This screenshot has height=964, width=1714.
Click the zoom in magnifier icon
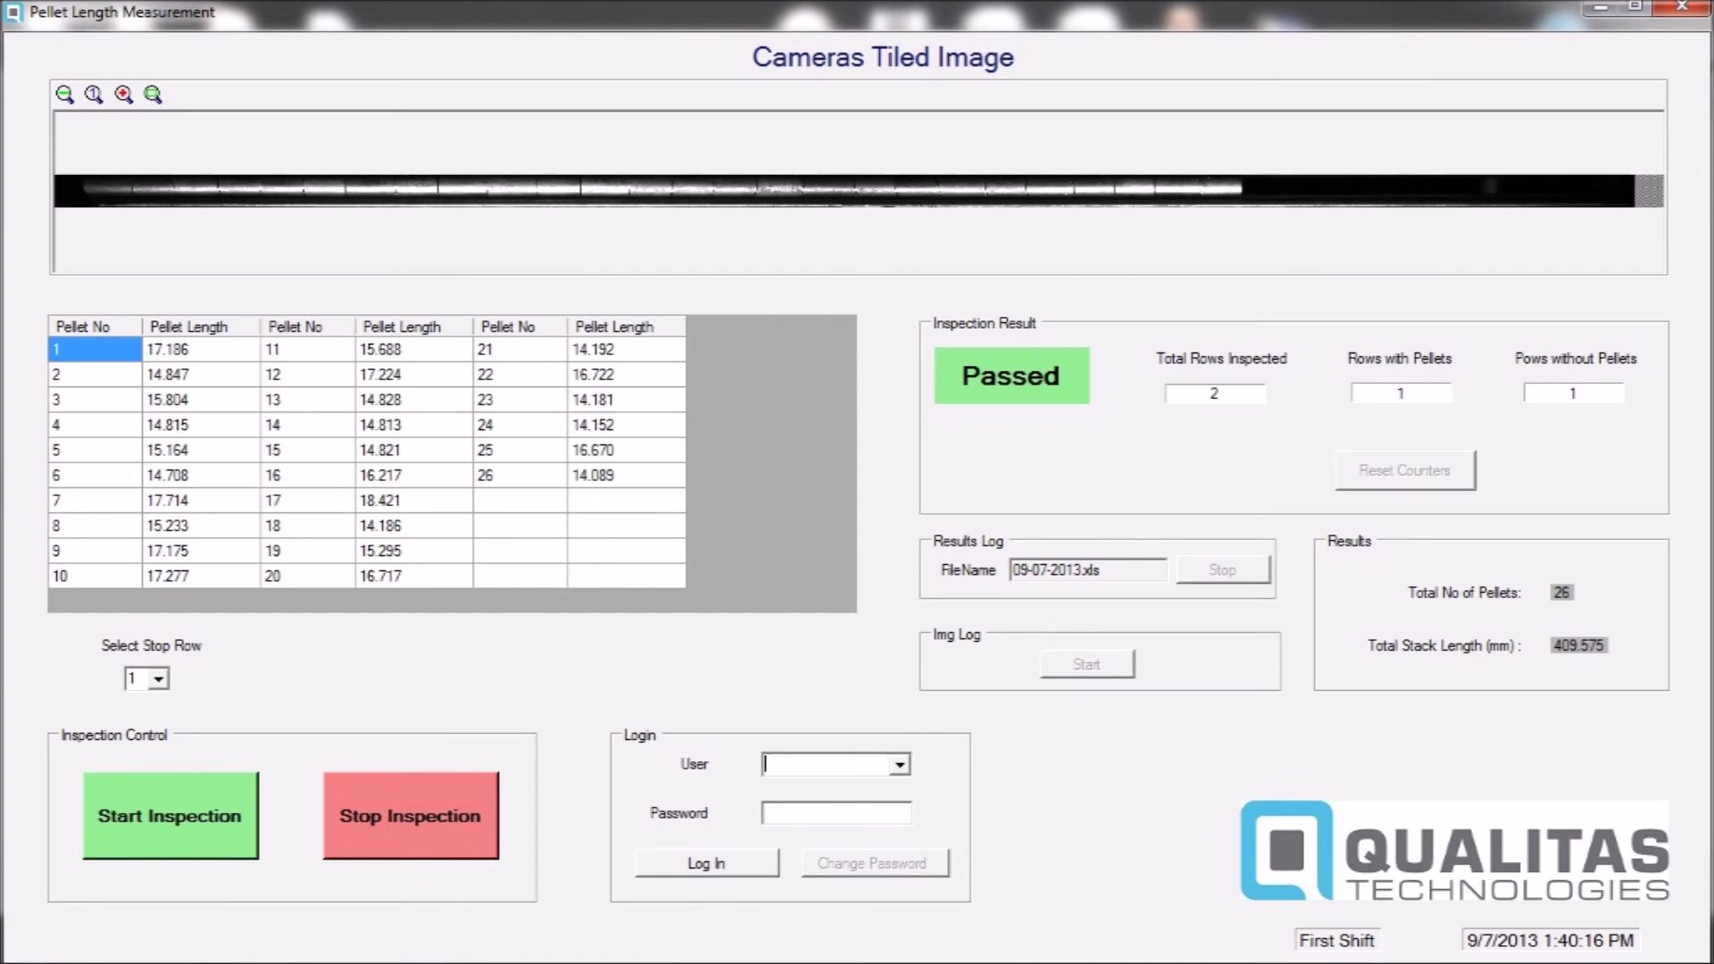coord(123,95)
